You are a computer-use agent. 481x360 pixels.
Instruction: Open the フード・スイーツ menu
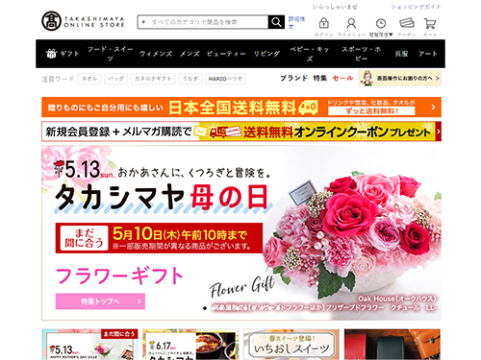pyautogui.click(x=110, y=54)
